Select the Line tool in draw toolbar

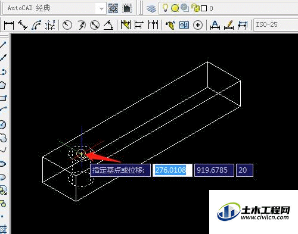(3, 45)
